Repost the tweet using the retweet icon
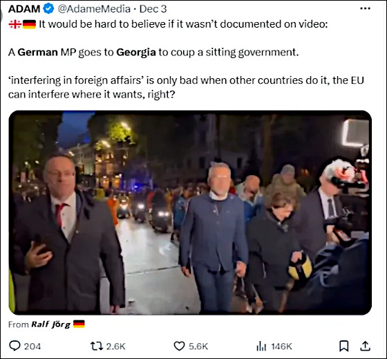 coord(97,346)
